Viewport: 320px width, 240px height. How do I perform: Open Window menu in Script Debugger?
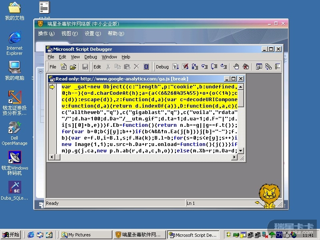tap(109, 57)
